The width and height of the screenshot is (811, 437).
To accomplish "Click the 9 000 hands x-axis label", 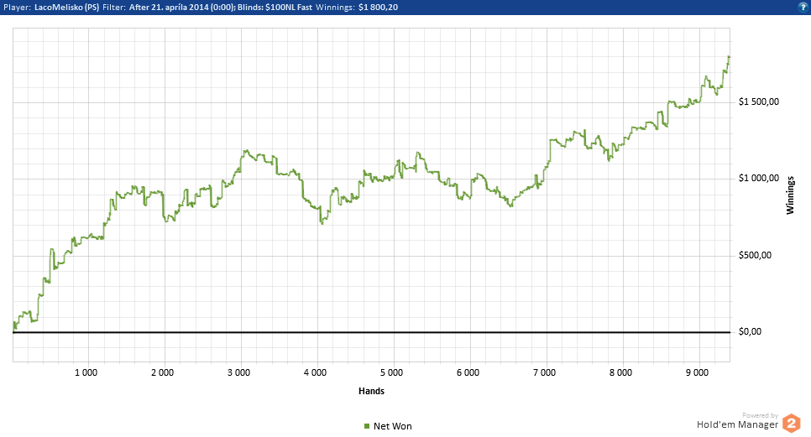I will tap(699, 372).
